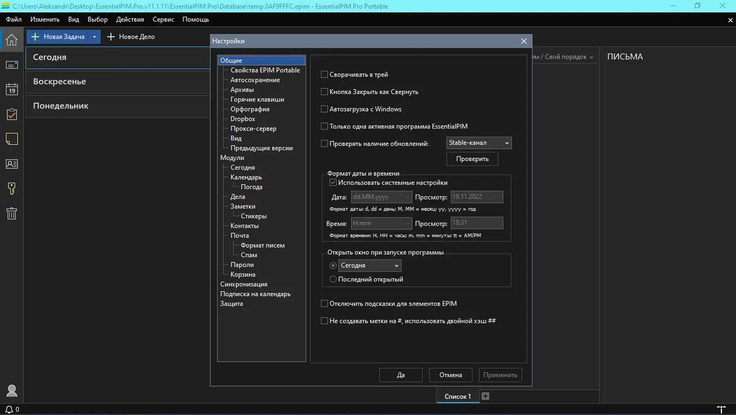
Task: Select Общие in settings tree
Action: [231, 61]
